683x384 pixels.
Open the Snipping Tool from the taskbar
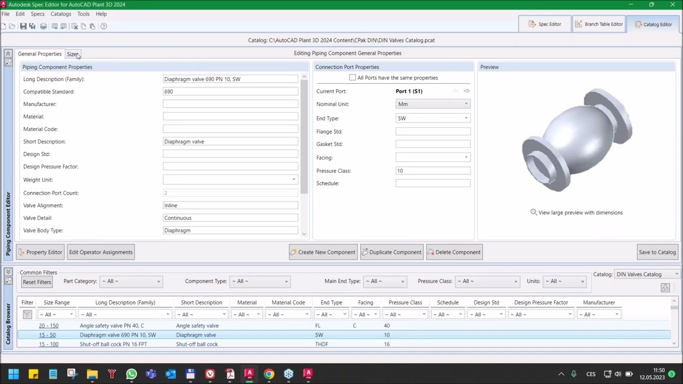(73, 374)
